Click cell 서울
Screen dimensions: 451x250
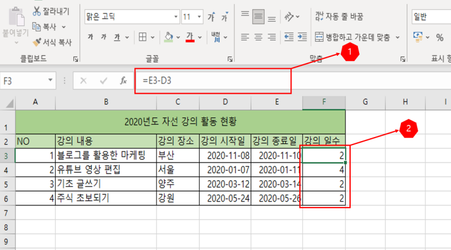178,170
